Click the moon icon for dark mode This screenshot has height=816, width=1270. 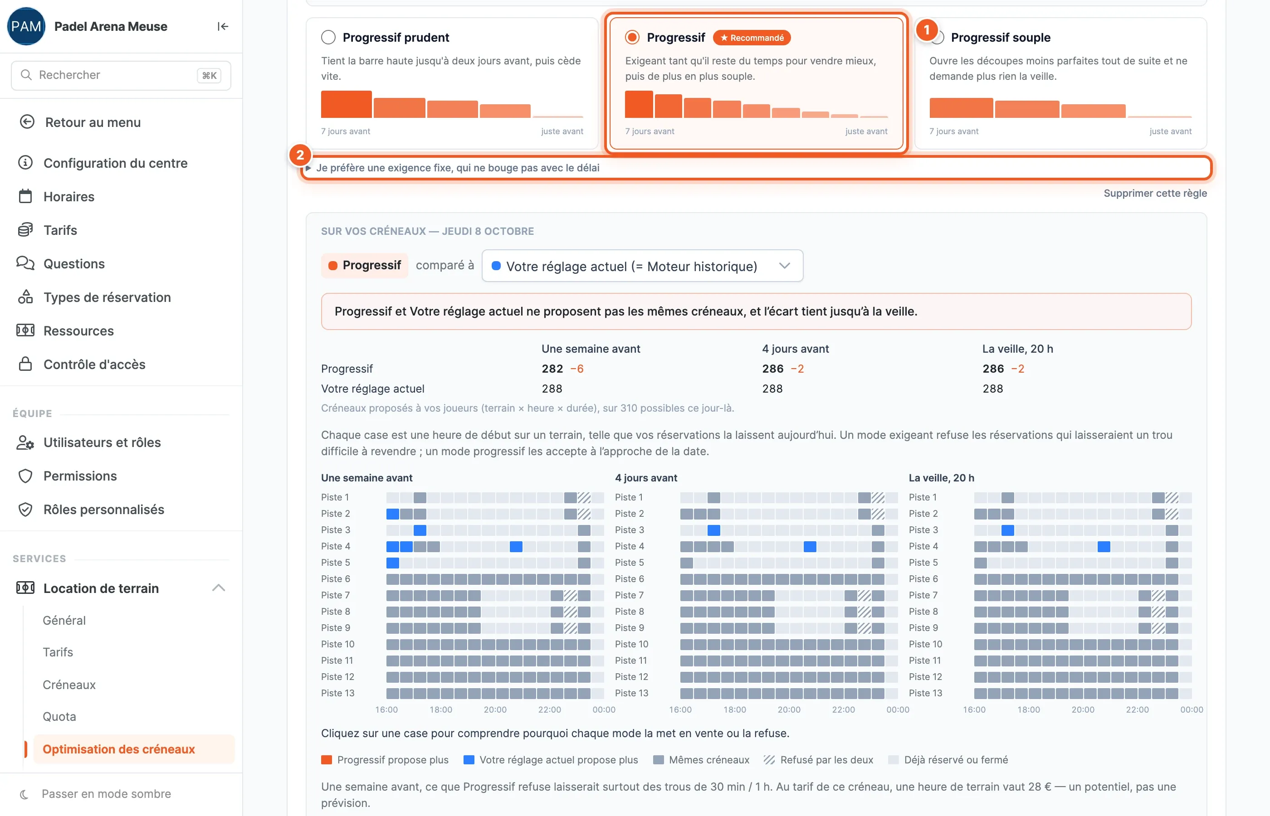point(24,794)
